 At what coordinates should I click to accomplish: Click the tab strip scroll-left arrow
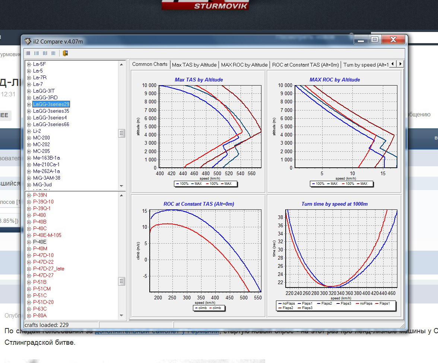click(393, 64)
